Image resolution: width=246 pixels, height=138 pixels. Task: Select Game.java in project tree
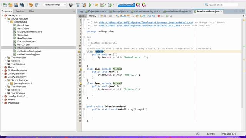click(x=23, y=35)
